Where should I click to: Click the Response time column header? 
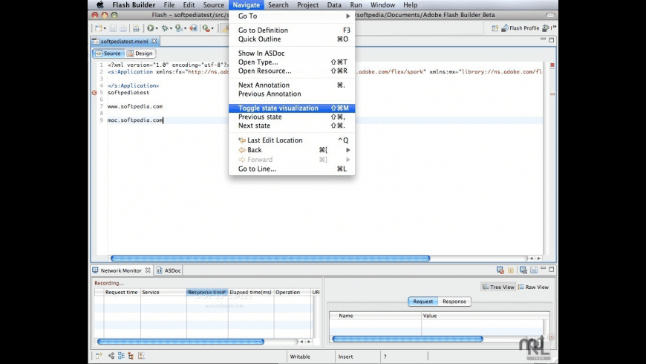tap(206, 293)
